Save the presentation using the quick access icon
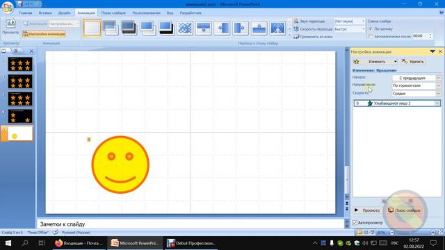The image size is (445, 250). pyautogui.click(x=19, y=4)
